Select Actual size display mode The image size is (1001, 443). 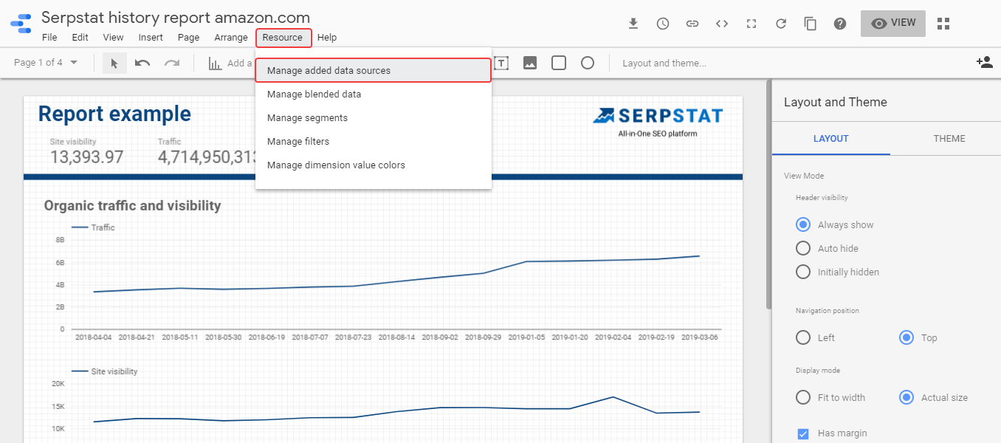(x=907, y=397)
